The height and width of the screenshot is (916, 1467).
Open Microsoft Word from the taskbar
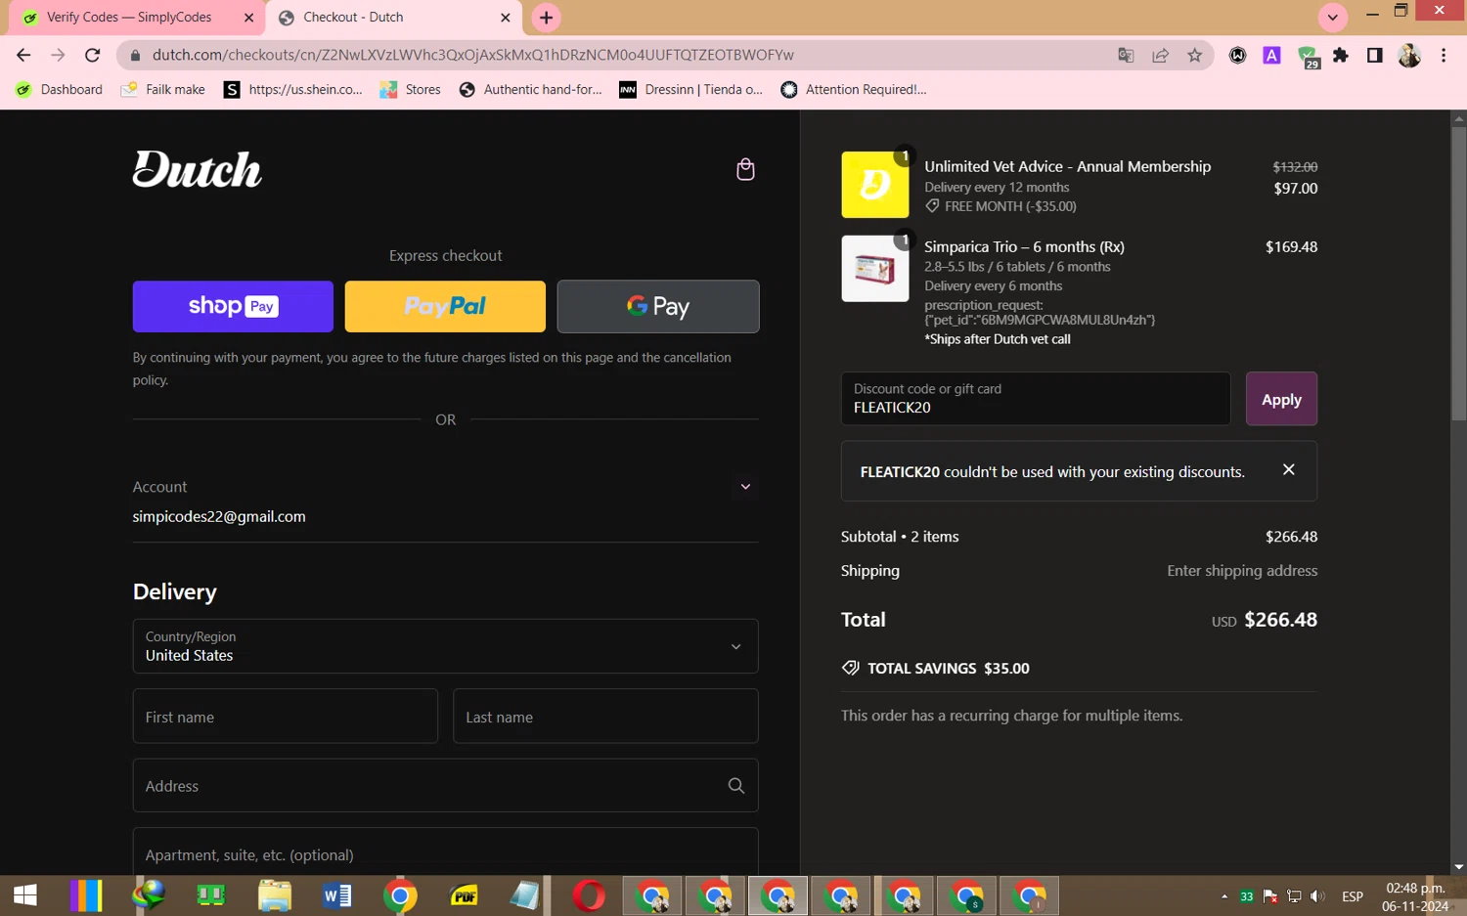[x=336, y=895]
